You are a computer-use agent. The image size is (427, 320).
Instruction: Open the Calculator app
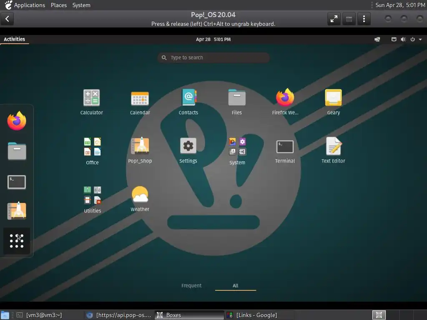click(x=91, y=102)
